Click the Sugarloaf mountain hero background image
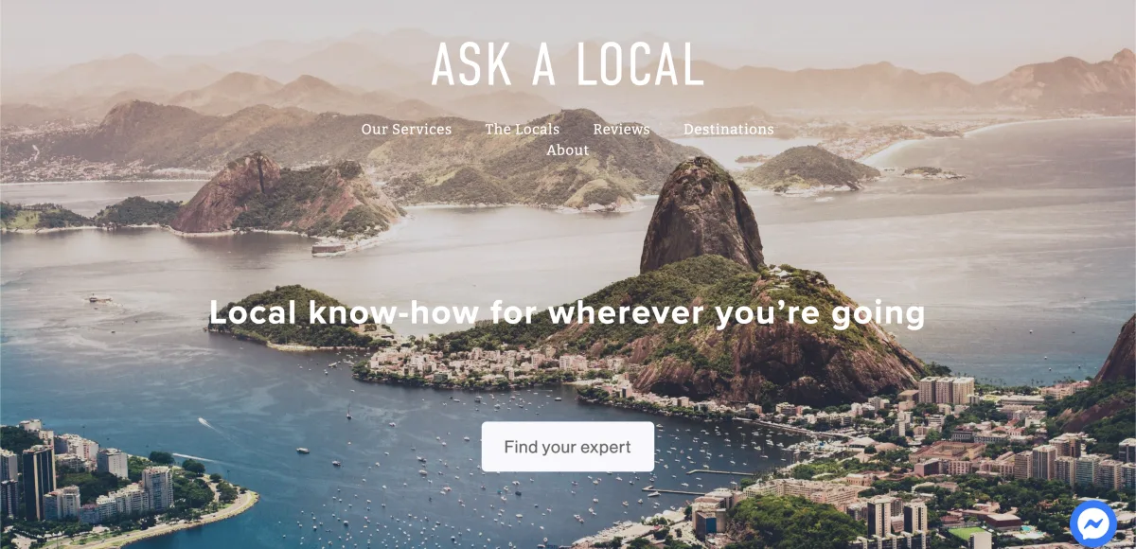 click(701, 218)
